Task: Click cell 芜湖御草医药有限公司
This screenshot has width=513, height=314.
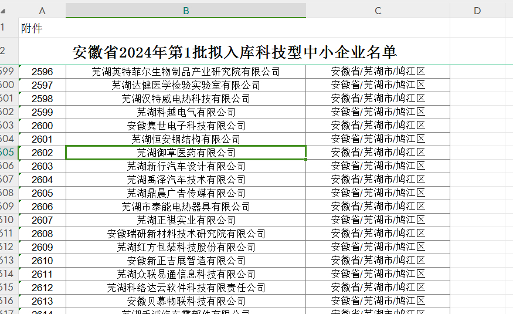Action: point(186,153)
